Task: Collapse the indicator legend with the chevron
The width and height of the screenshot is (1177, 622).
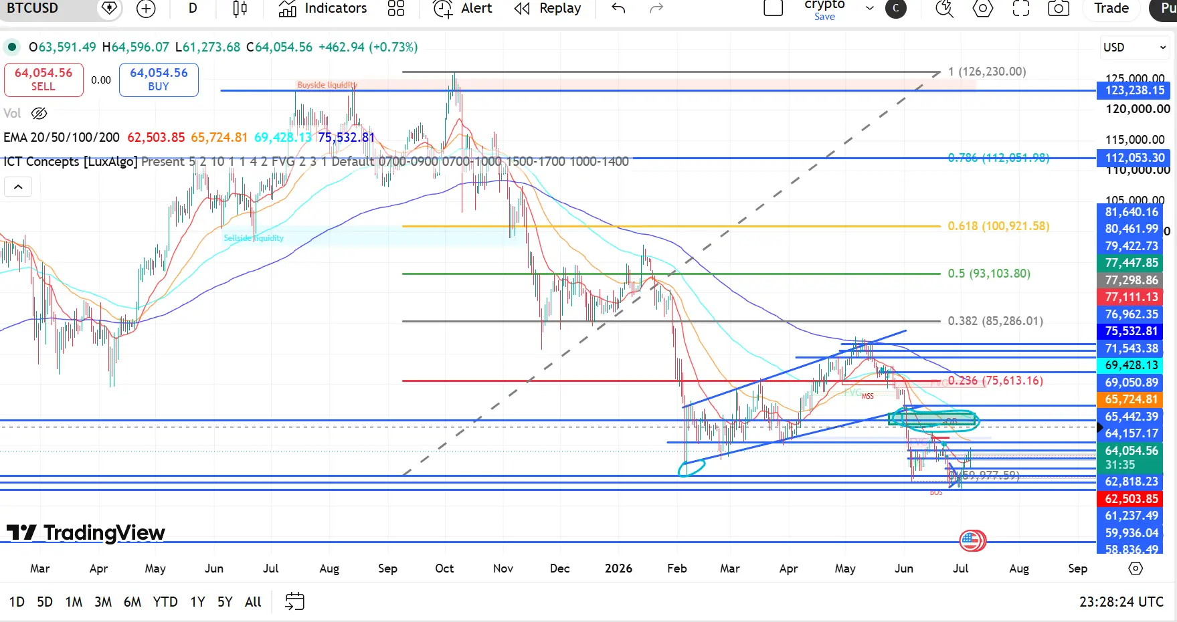Action: click(x=18, y=187)
